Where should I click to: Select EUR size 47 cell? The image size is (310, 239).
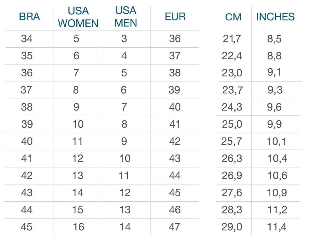(175, 227)
